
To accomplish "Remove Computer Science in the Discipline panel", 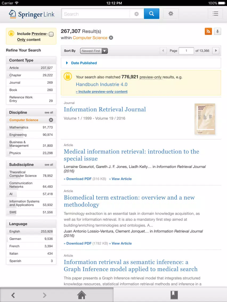I will click(51, 120).
